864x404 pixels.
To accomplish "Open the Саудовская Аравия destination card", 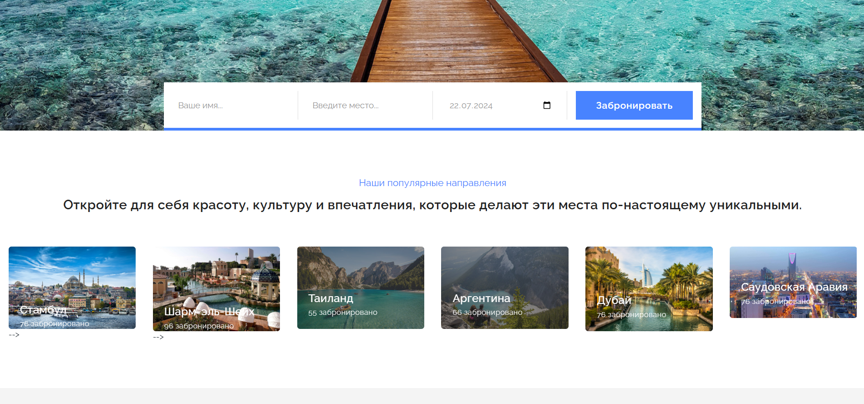I will click(x=793, y=282).
